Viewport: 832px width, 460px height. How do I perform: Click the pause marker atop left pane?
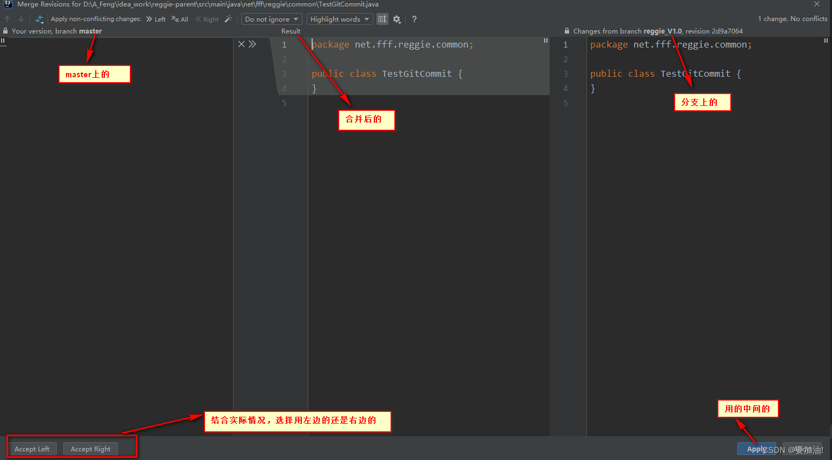click(3, 41)
